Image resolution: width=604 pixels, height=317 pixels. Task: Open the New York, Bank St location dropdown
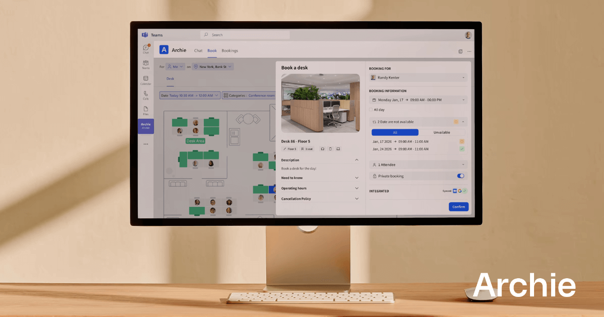click(211, 66)
